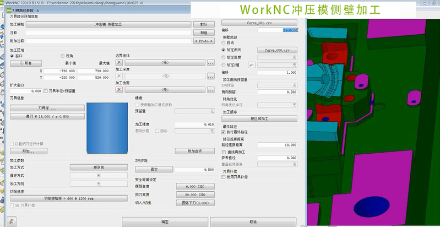Choose 给定高度 radio option
Viewport: 440px width, 227px height.
pyautogui.click(x=224, y=57)
